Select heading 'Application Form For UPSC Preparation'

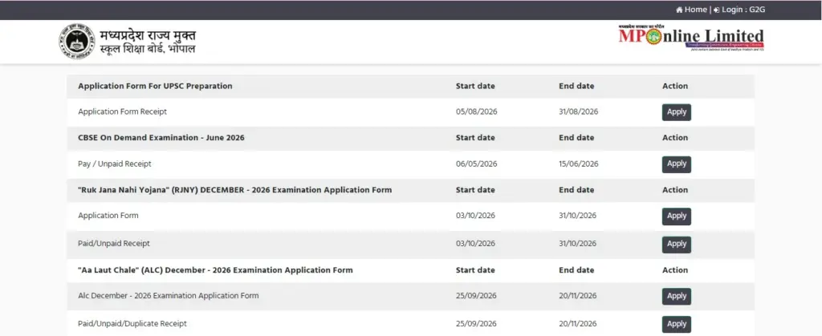155,86
